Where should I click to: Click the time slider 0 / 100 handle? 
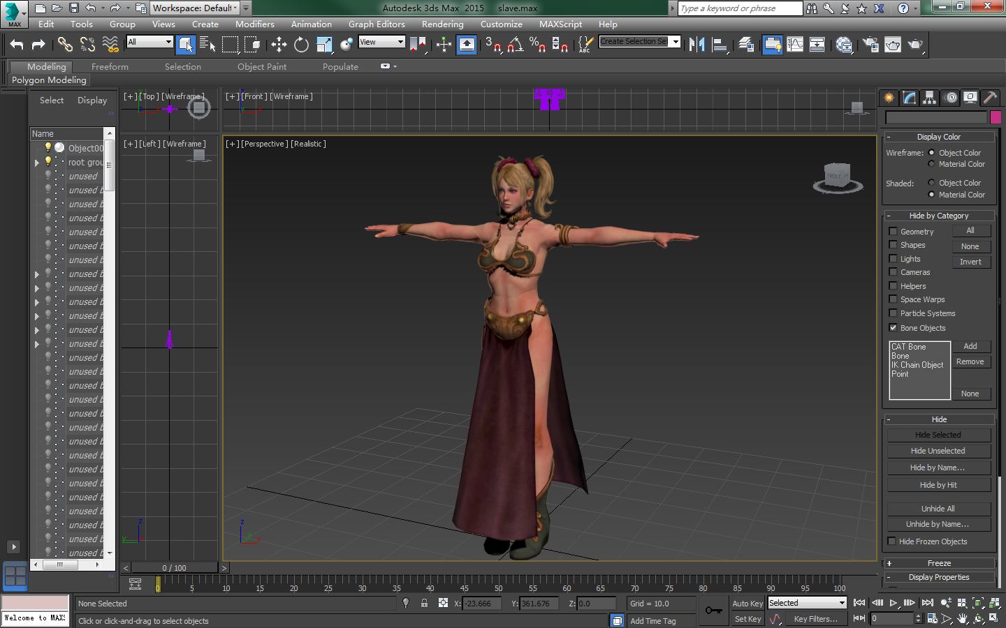(x=175, y=568)
